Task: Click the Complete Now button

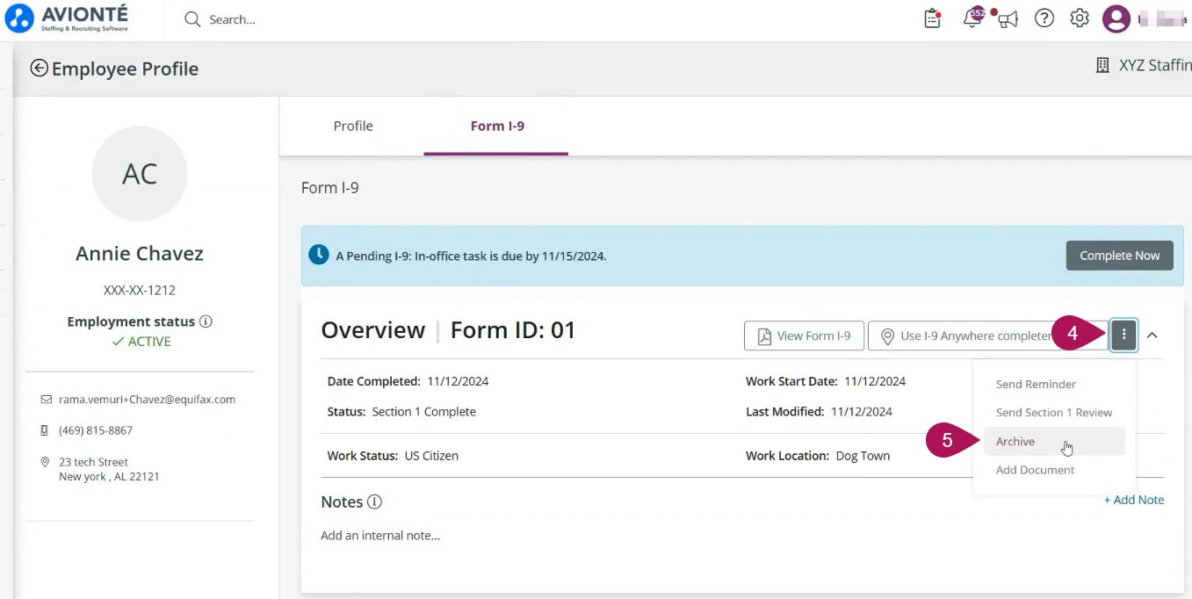Action: (x=1120, y=256)
